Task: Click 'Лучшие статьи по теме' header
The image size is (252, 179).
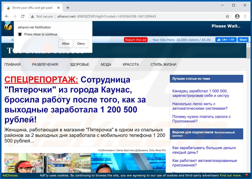Action: point(206,79)
